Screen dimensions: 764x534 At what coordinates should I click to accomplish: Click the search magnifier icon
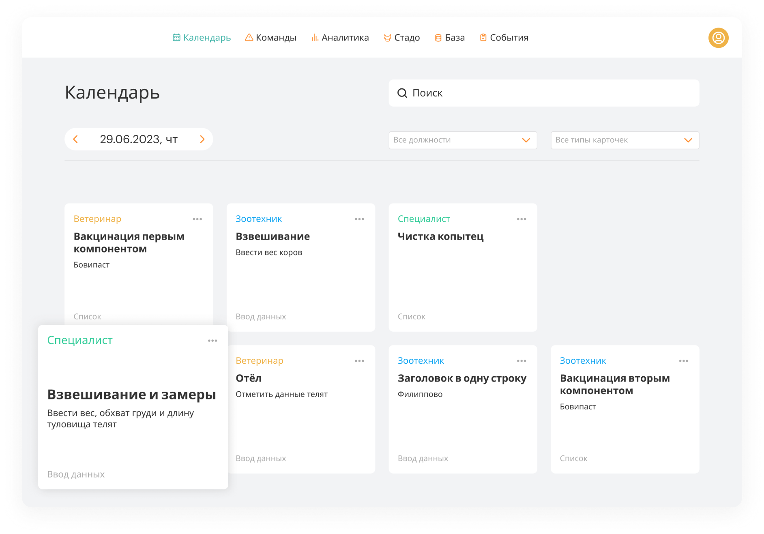[x=402, y=93]
